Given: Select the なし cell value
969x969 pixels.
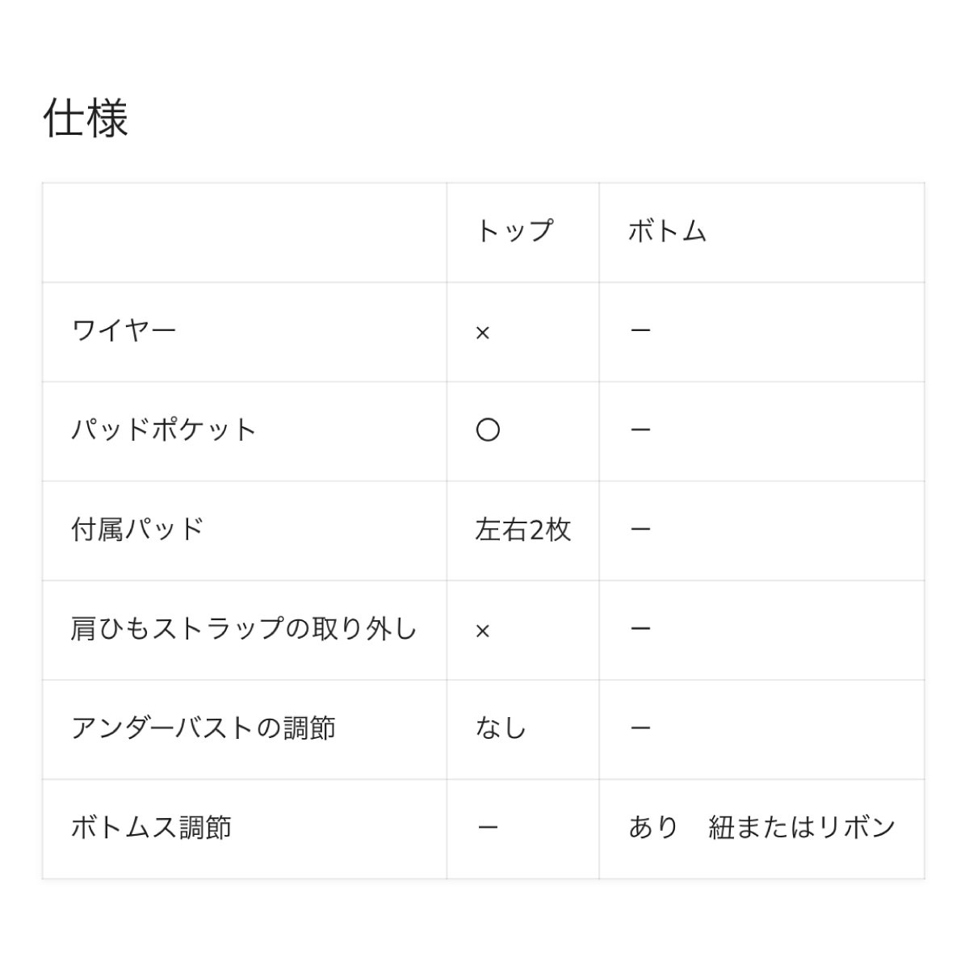Looking at the screenshot, I should (x=501, y=728).
